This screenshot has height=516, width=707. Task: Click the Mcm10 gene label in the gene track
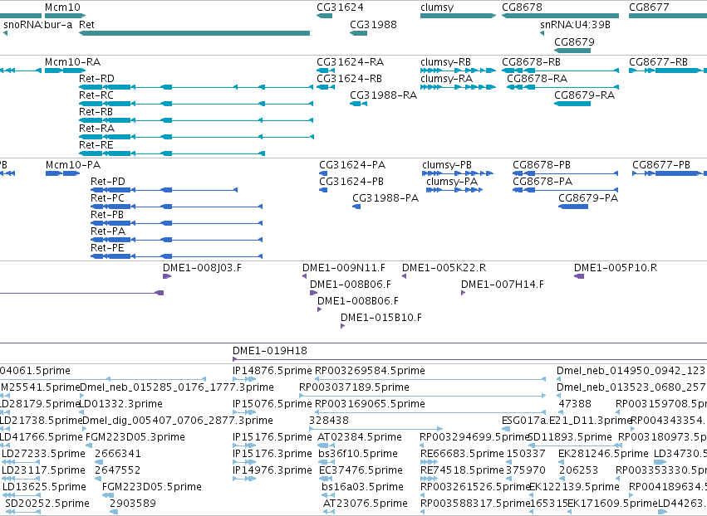[x=62, y=7]
